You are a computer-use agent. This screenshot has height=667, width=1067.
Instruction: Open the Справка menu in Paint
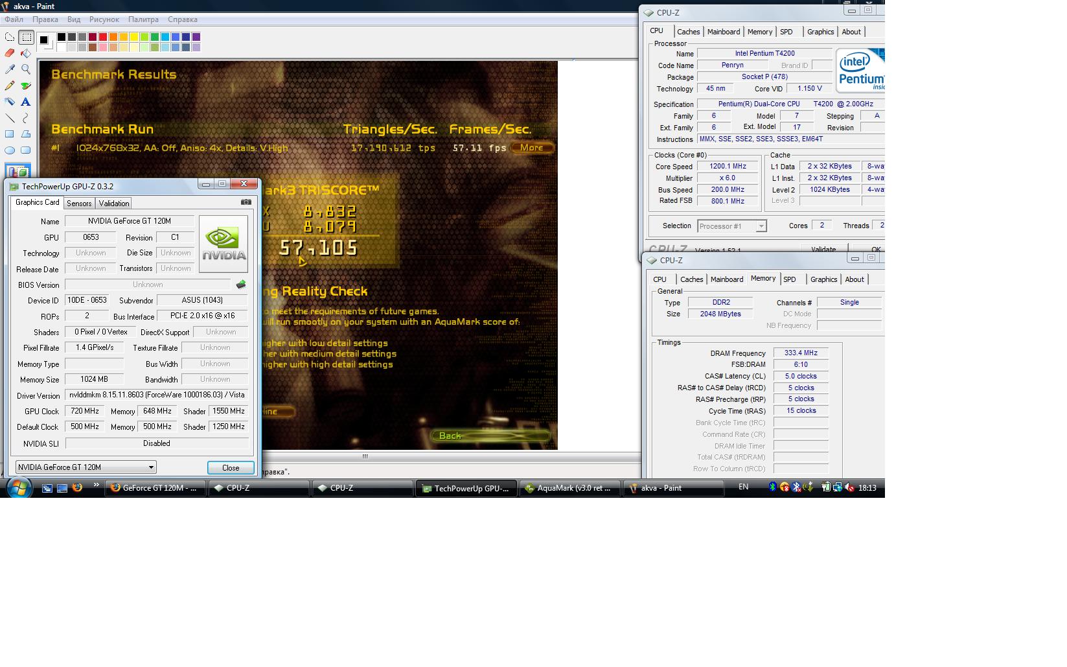coord(183,19)
